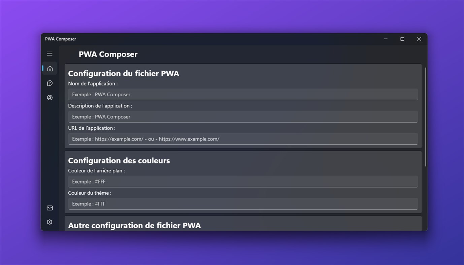Viewport: 464px width, 265px height.
Task: Go to the Home page icon
Action: point(50,69)
